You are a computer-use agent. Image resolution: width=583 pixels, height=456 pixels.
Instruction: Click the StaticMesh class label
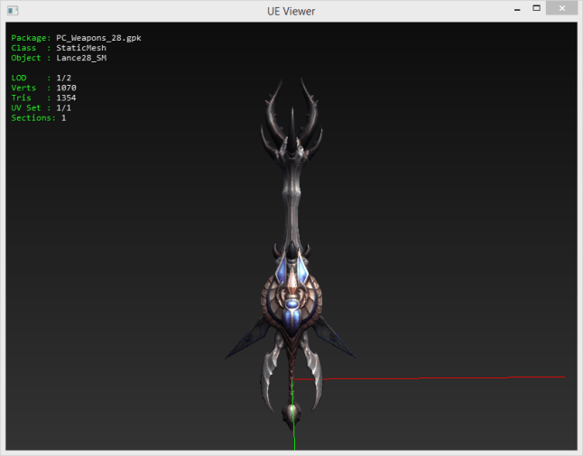(x=80, y=48)
